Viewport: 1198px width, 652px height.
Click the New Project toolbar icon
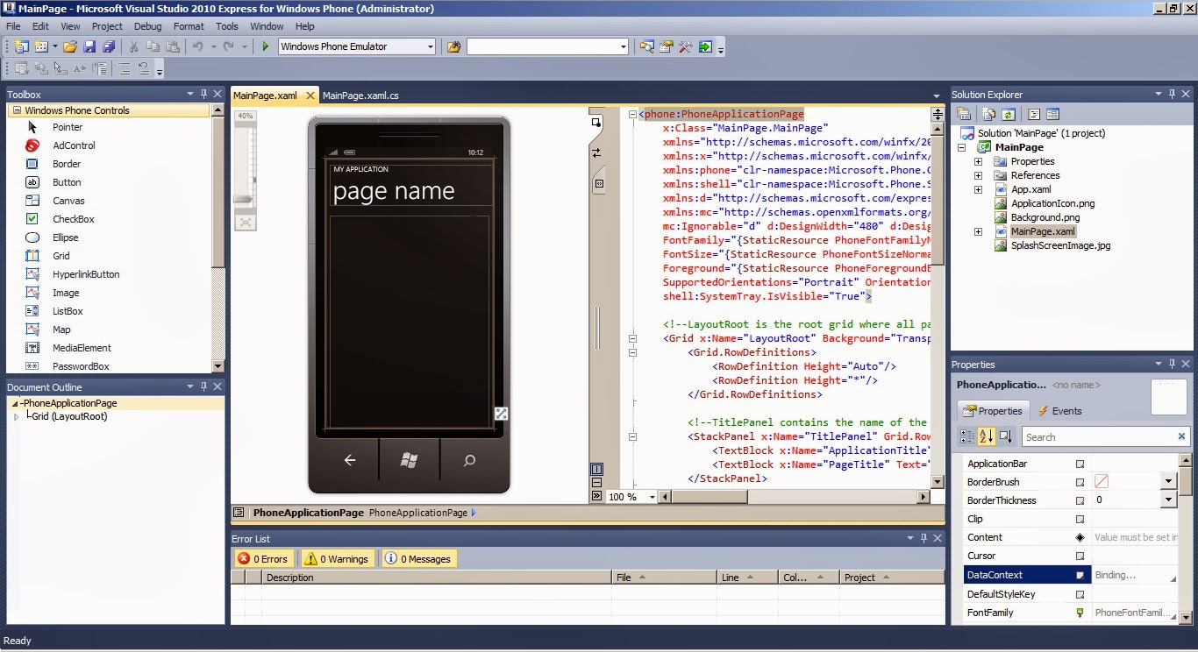pos(21,46)
